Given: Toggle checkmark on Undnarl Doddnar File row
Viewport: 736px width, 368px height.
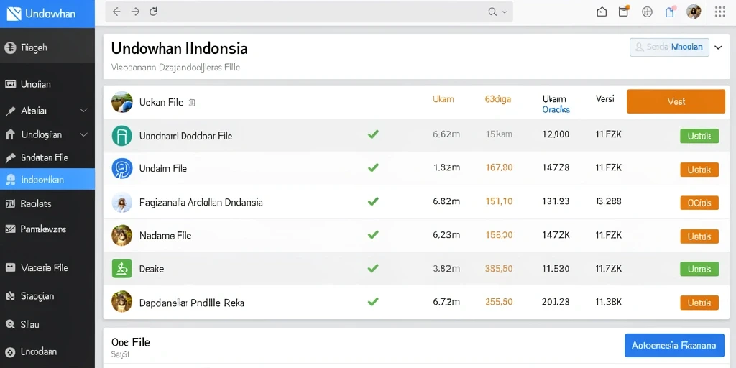Looking at the screenshot, I should coord(373,134).
